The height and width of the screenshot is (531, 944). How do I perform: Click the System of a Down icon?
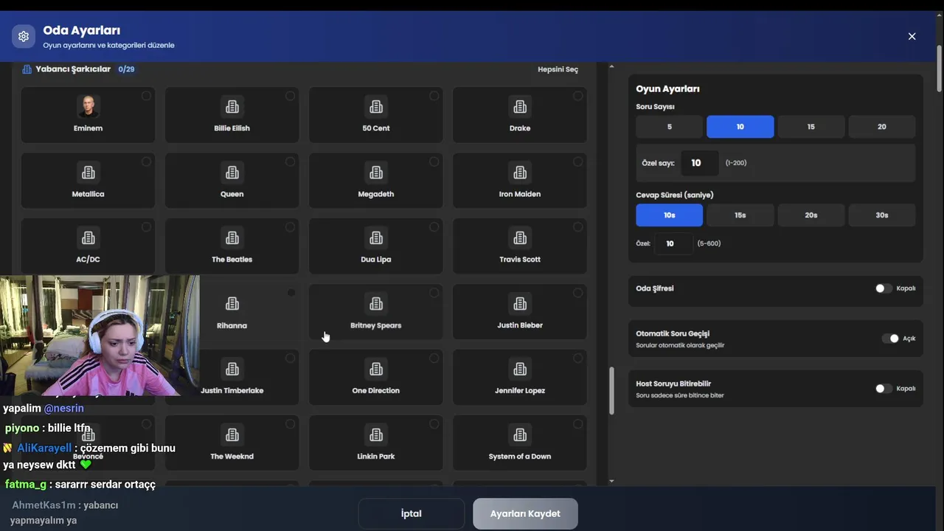[520, 435]
